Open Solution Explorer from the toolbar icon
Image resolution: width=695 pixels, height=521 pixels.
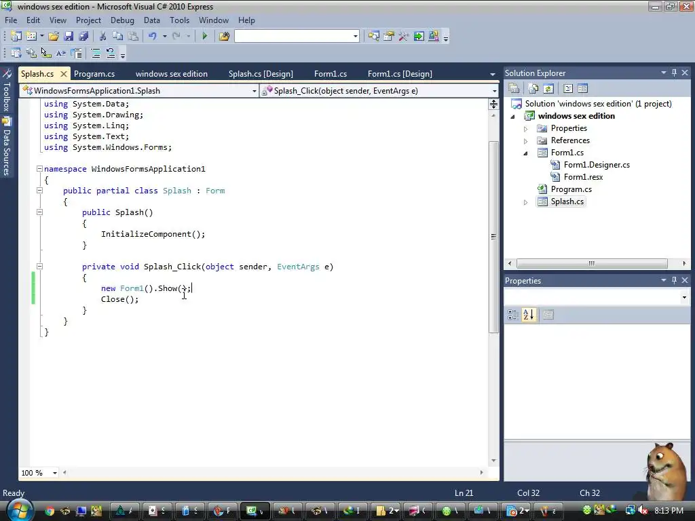coord(374,37)
